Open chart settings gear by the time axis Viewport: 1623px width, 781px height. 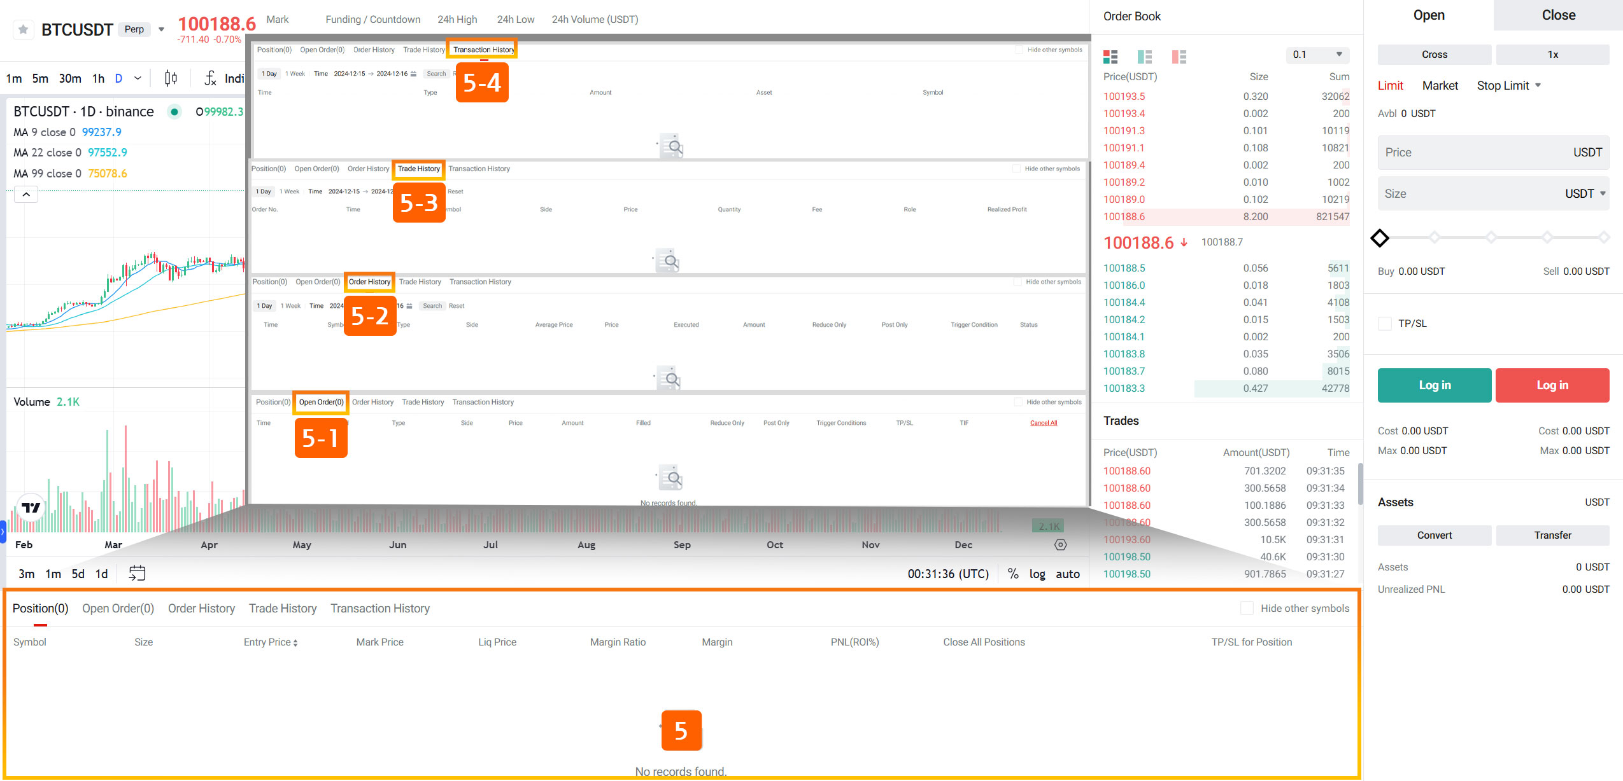pos(1060,544)
